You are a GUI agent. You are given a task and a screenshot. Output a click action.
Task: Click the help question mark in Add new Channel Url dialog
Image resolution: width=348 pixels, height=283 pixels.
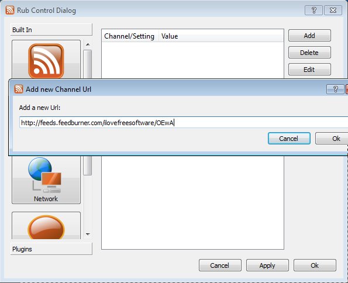[335, 89]
